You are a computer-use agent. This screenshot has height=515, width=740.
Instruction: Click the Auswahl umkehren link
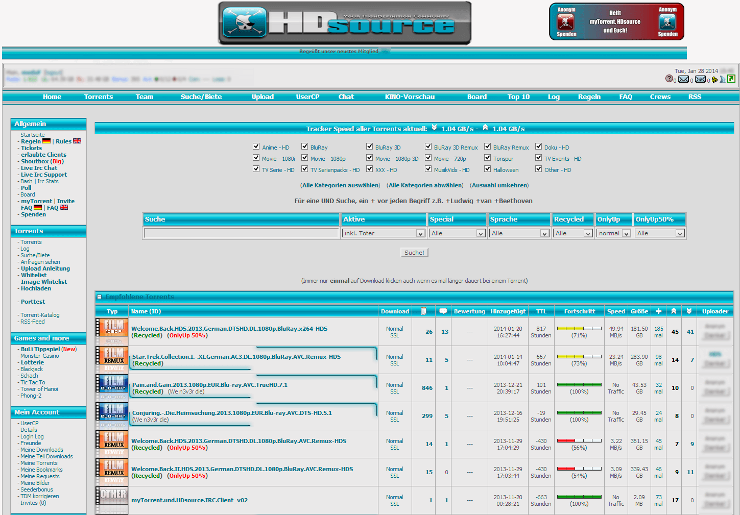coord(499,185)
